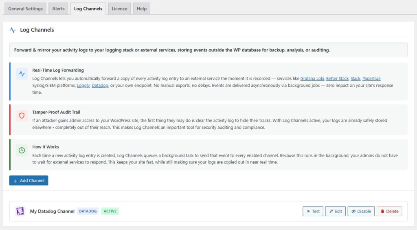The image size is (417, 230).
Task: Click the DATADOG type badge
Action: click(88, 211)
